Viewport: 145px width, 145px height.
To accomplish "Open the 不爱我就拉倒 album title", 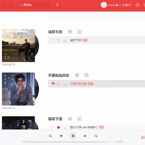I will 58,75.
